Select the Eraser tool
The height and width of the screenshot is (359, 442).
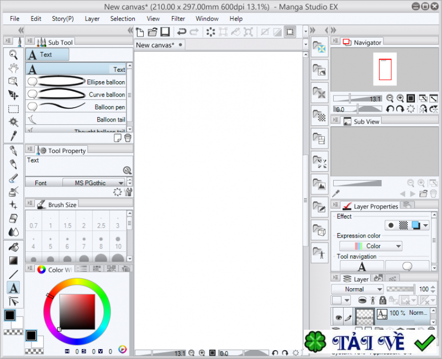[13, 219]
